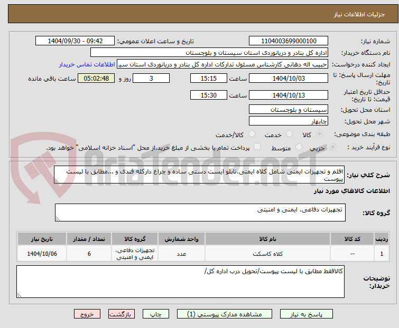Select the متوسط purchase type radio

click(x=299, y=147)
